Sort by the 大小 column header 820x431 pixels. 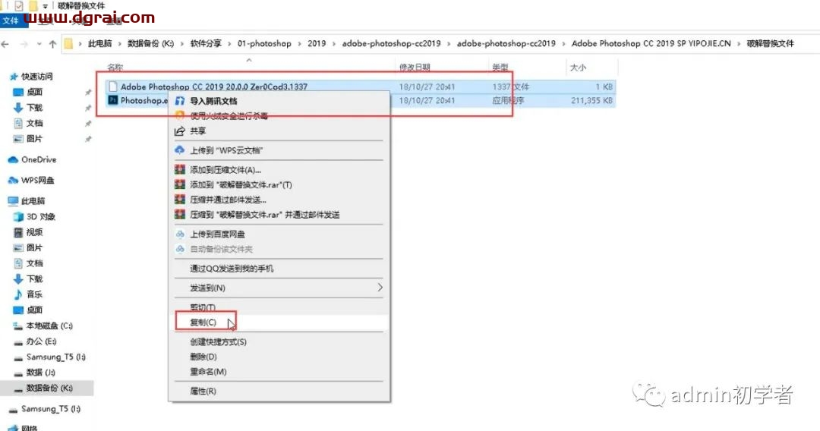578,68
